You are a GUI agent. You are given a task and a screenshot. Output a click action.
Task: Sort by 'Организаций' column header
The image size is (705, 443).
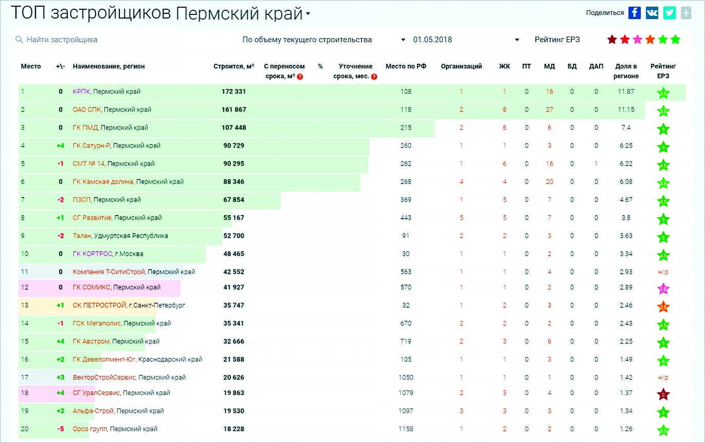click(x=461, y=66)
